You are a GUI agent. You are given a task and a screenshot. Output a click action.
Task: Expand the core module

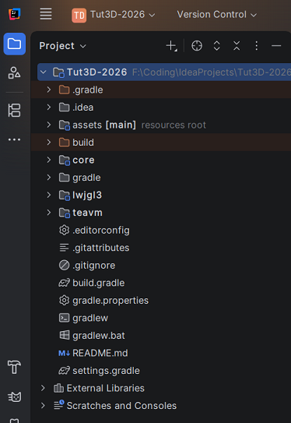49,160
